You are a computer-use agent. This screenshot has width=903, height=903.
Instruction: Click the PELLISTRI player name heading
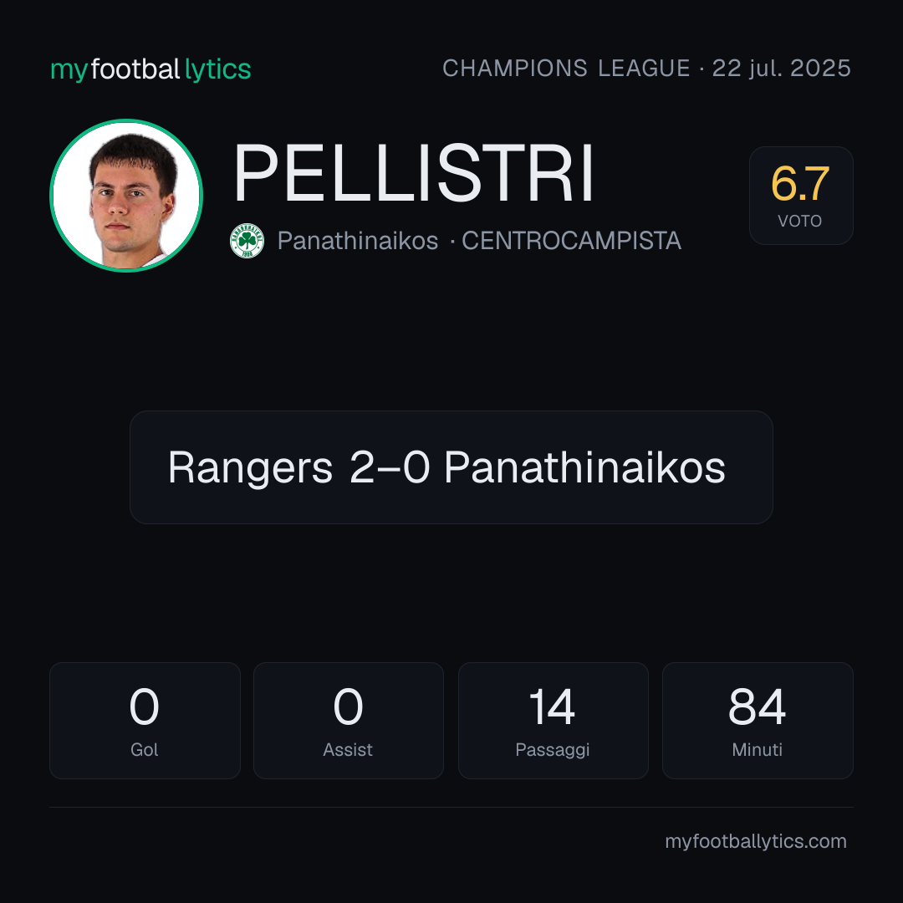tap(414, 173)
